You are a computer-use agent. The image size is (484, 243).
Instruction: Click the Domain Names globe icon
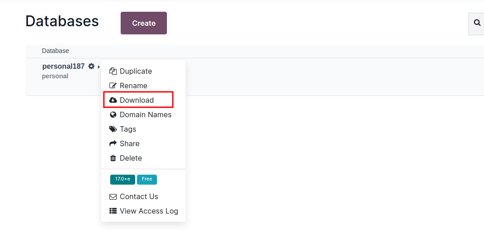(113, 114)
